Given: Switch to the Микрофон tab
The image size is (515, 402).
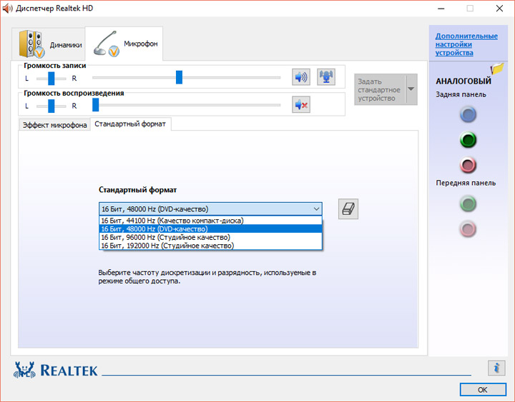Looking at the screenshot, I should [124, 44].
